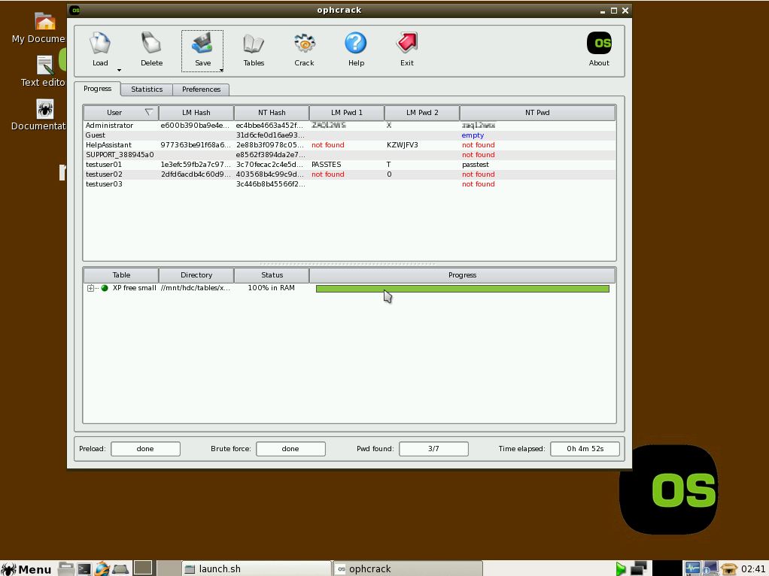Click the Progress column header in tables panel

462,275
